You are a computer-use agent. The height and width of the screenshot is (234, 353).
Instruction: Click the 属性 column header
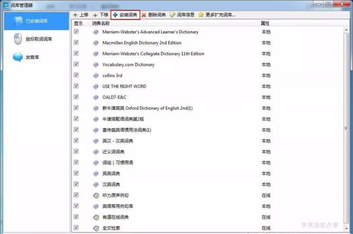[x=265, y=23]
